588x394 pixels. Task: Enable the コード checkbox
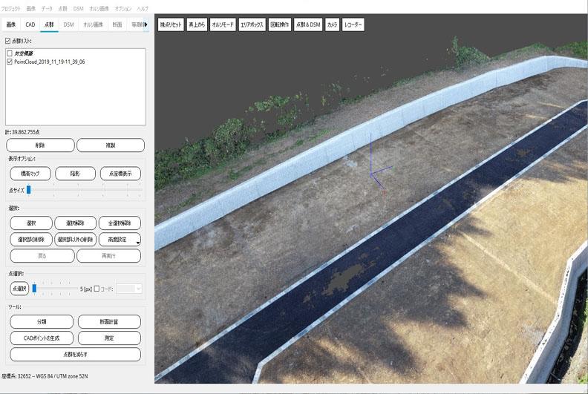[x=97, y=289]
